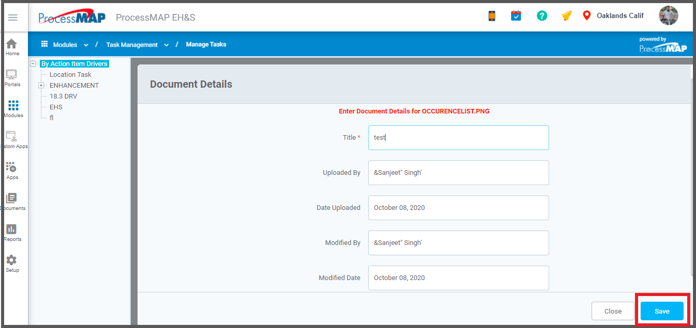The width and height of the screenshot is (696, 328).
Task: Open the user profile avatar
Action: [x=669, y=15]
